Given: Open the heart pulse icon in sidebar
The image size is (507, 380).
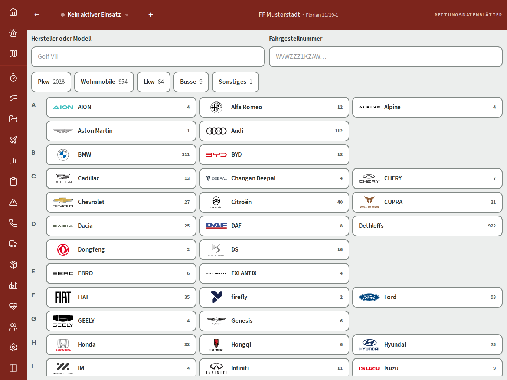Looking at the screenshot, I should (13, 306).
